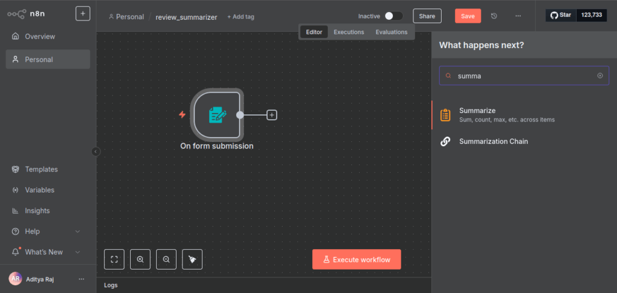Click the plus connector after form node
This screenshot has height=293, width=617.
coord(272,115)
